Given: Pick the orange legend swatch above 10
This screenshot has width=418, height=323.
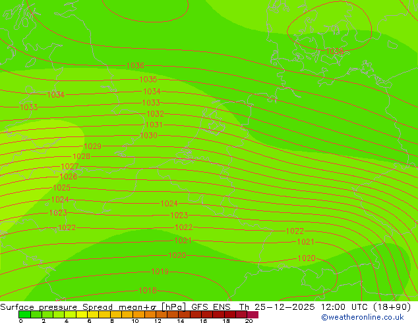Looking at the screenshot, I should coord(139,314).
